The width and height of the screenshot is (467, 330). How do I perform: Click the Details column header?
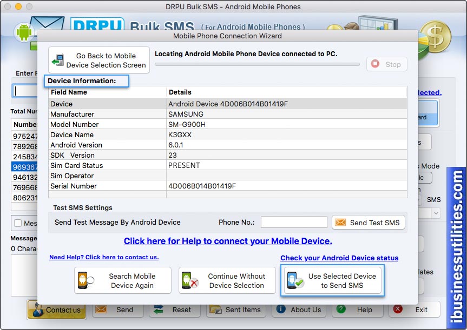coord(180,92)
